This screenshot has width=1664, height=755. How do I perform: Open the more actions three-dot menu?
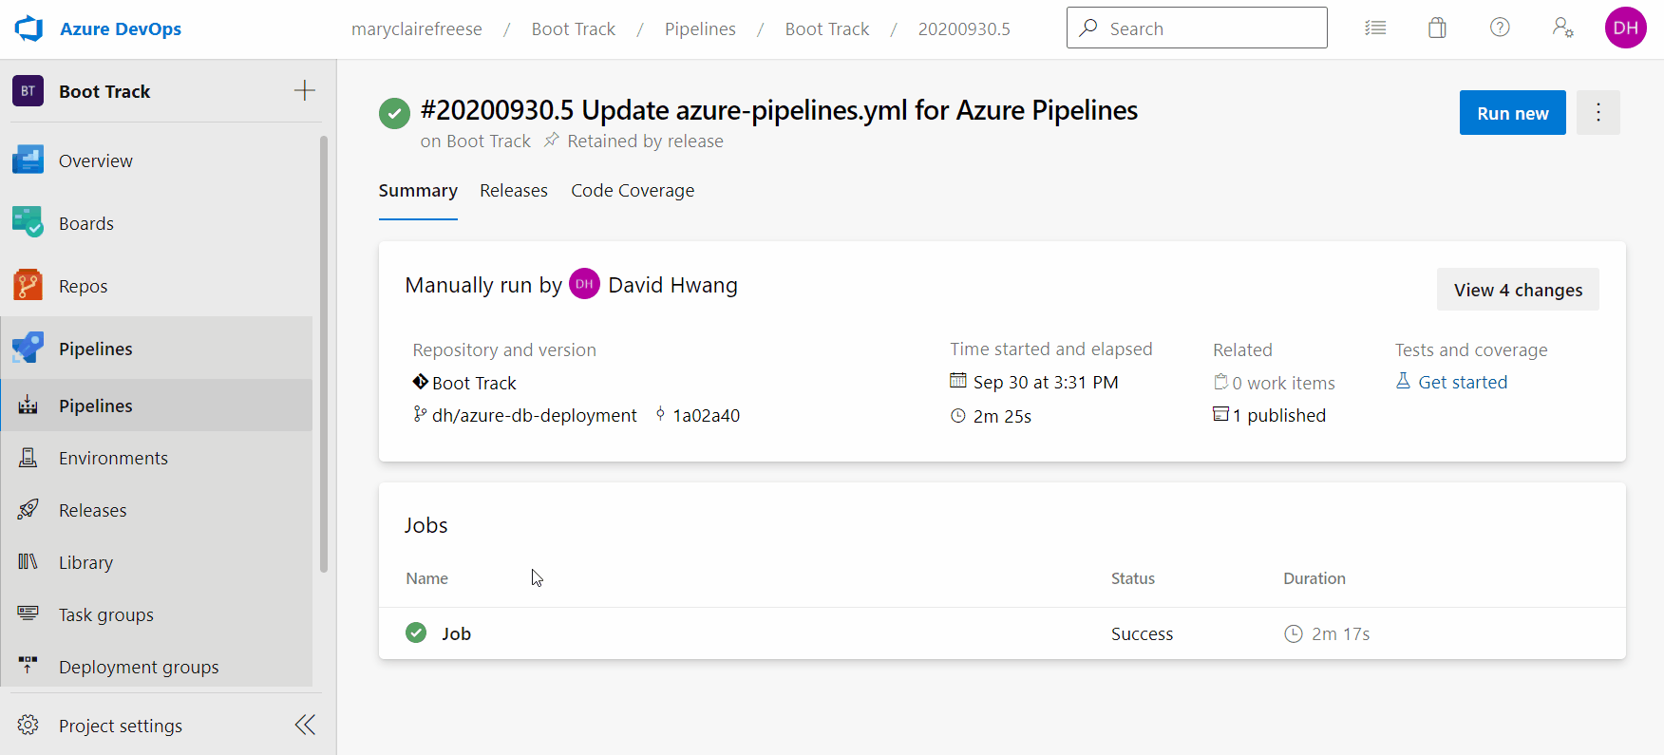[1598, 113]
